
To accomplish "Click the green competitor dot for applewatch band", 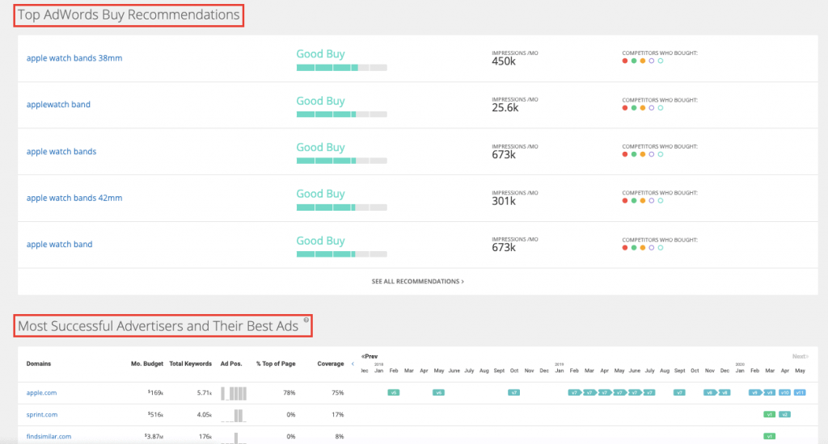I will click(x=633, y=107).
